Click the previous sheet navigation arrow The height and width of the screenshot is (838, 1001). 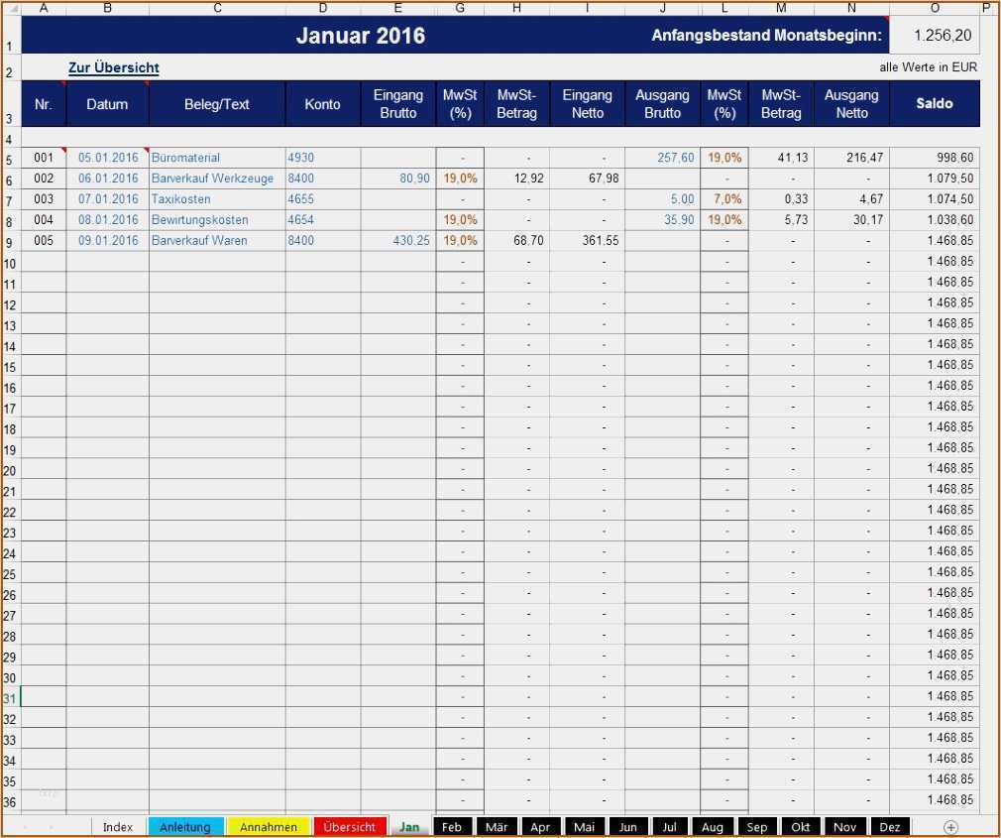pyautogui.click(x=25, y=827)
